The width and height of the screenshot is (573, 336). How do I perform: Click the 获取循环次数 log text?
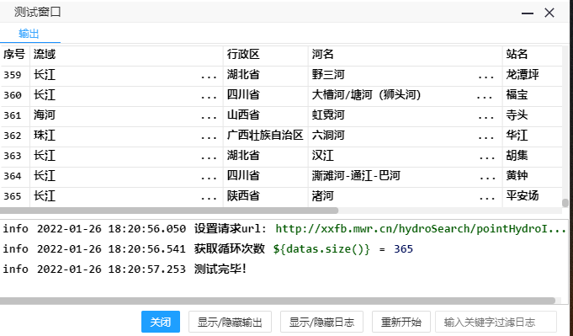pyautogui.click(x=230, y=249)
